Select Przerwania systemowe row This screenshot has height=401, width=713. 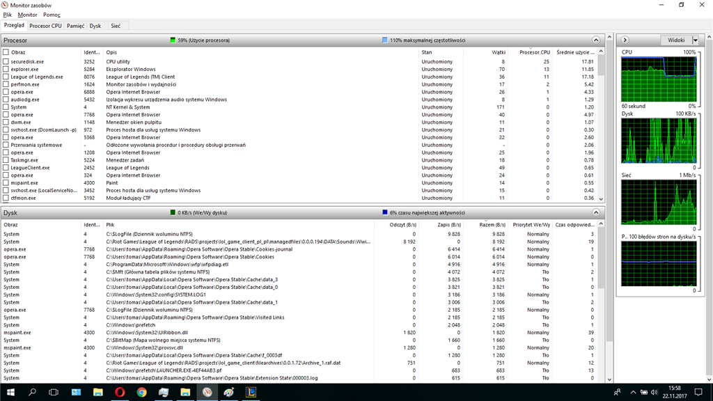[300, 145]
